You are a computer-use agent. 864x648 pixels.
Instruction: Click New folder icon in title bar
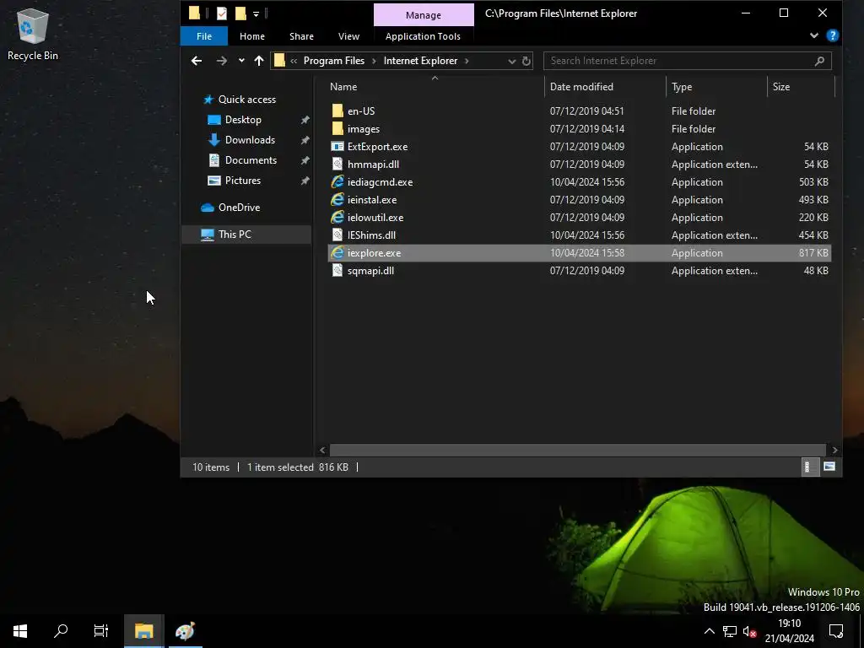tap(240, 13)
